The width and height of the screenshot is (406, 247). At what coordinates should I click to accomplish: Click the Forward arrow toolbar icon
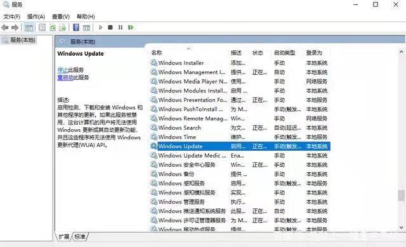tap(15, 27)
